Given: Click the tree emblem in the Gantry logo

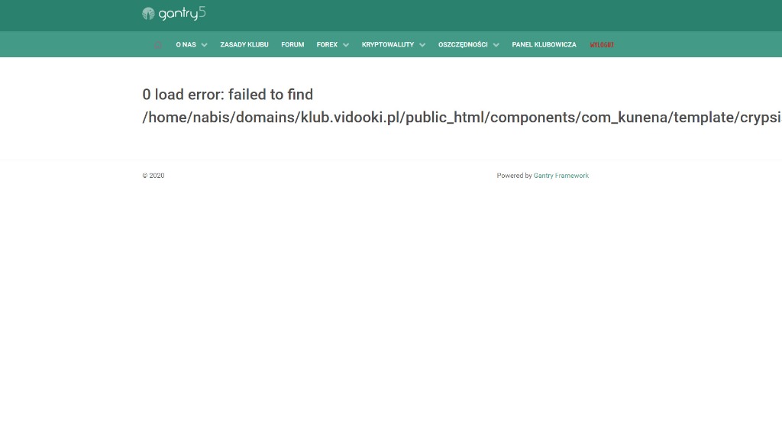Looking at the screenshot, I should (148, 14).
